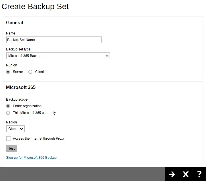Click the General section heading
The height and width of the screenshot is (181, 206).
click(x=15, y=23)
